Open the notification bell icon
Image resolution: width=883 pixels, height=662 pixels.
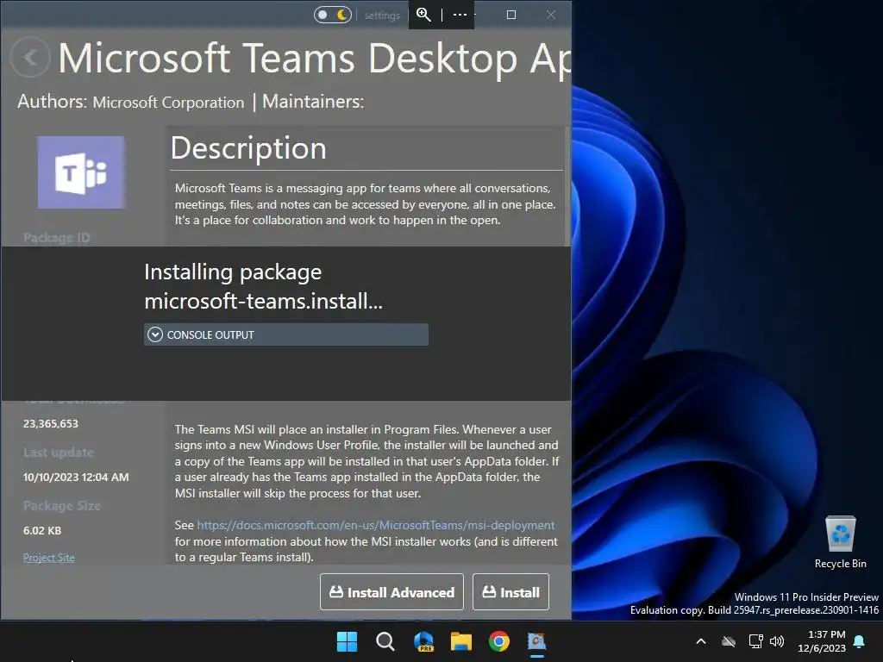(x=860, y=641)
